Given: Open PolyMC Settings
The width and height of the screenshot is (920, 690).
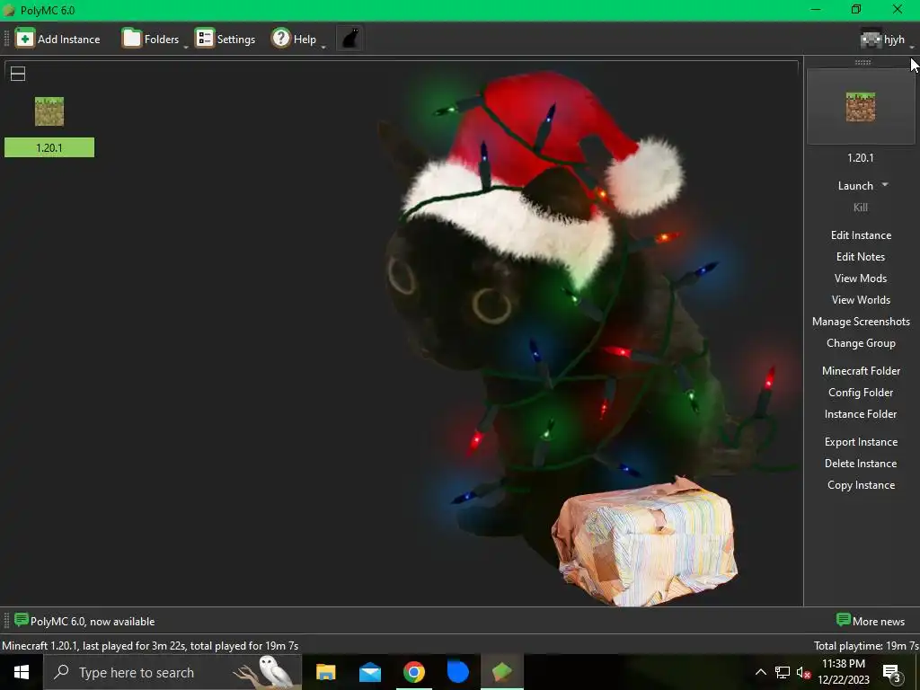Looking at the screenshot, I should (x=226, y=39).
